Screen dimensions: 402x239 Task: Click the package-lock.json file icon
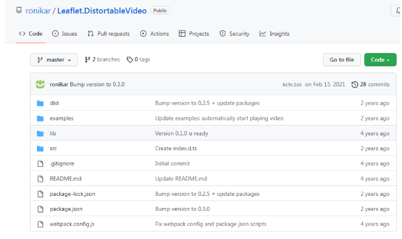tap(40, 194)
